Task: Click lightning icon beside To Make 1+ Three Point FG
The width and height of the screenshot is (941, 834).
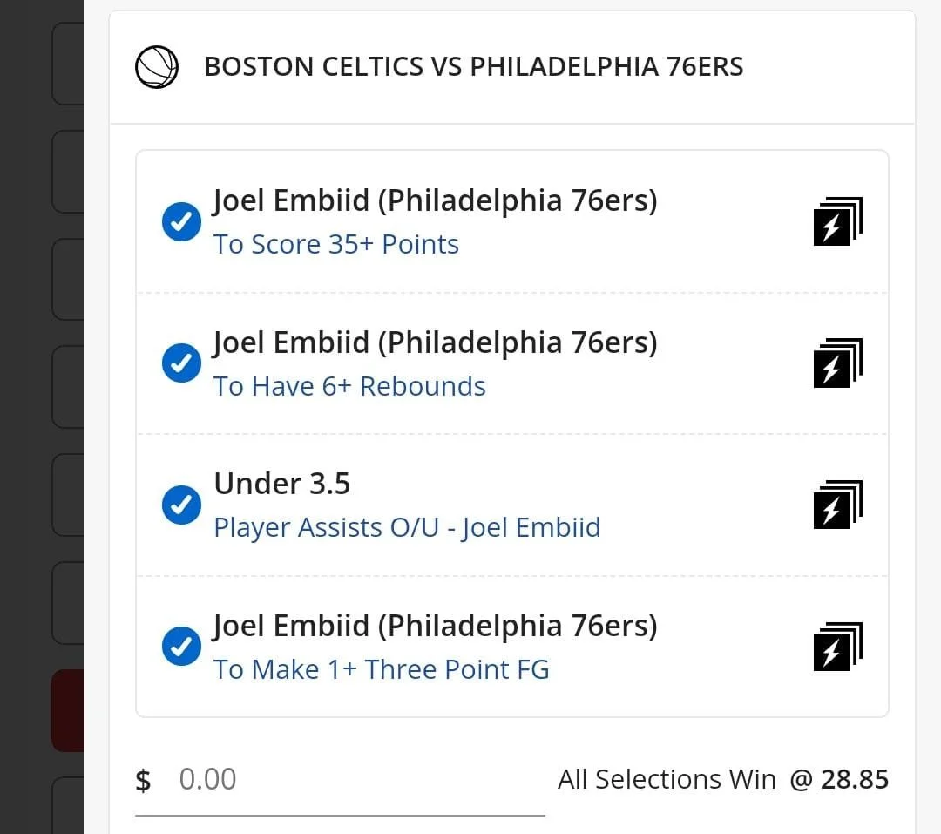Action: click(x=836, y=647)
